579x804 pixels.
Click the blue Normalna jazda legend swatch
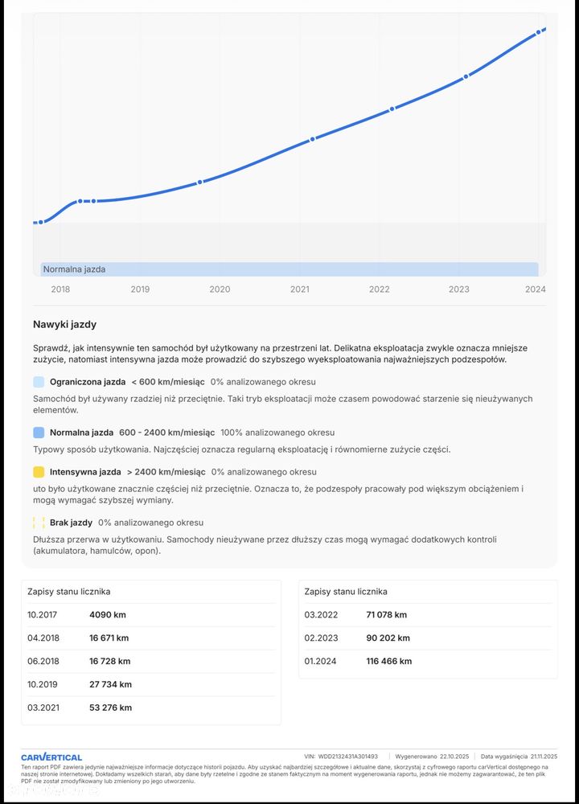pos(39,433)
